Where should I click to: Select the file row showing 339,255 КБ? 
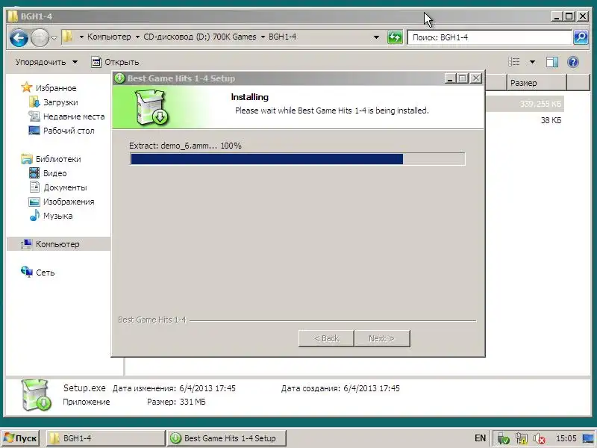click(525, 104)
